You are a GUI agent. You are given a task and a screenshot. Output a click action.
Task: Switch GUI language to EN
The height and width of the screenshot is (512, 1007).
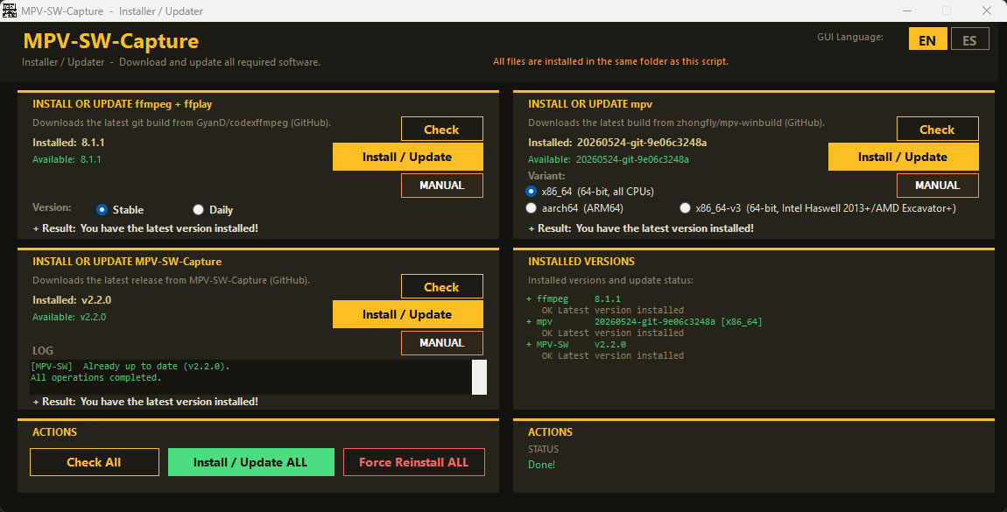pyautogui.click(x=927, y=39)
